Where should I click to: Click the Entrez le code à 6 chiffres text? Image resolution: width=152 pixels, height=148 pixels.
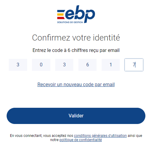click(76, 50)
